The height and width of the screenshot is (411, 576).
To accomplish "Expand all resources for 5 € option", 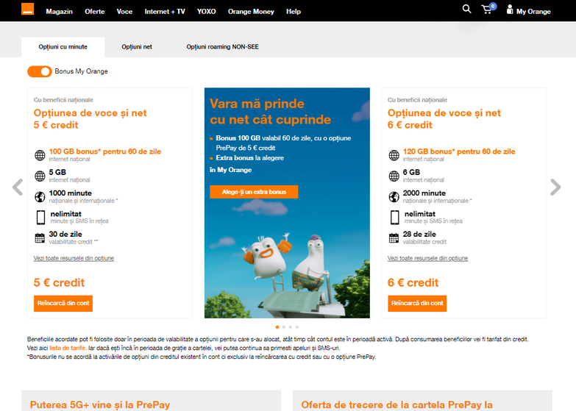I will (x=74, y=258).
